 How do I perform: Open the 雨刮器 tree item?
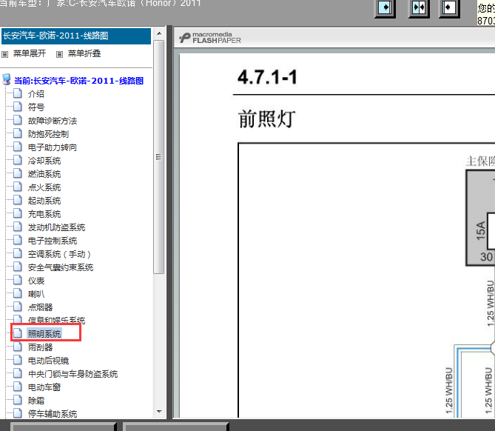pos(40,347)
